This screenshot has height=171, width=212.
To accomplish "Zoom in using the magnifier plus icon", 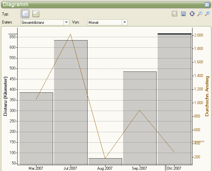I will pos(207,14).
